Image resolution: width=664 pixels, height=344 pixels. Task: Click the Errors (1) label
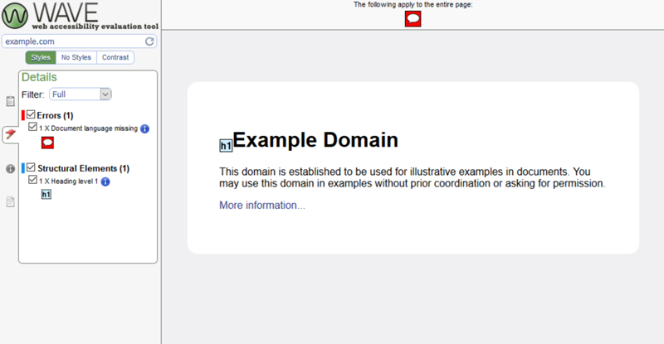55,115
